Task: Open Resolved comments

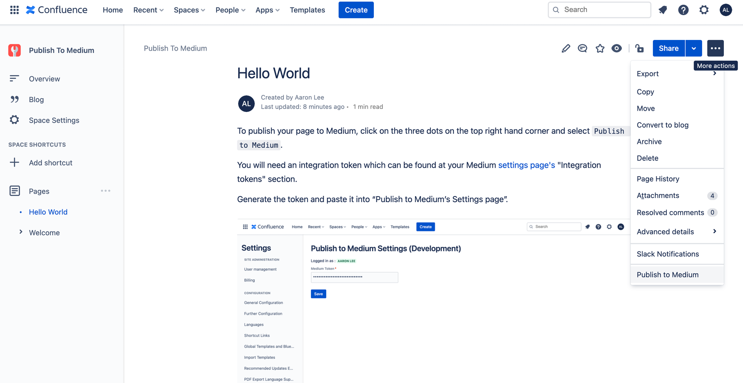Action: click(x=677, y=213)
